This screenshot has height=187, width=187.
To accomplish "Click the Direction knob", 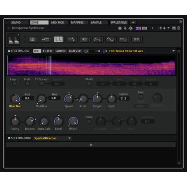I will point(15,99).
